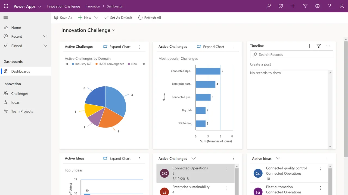Click the Recent clock icon
348x195 pixels.
[6, 36]
